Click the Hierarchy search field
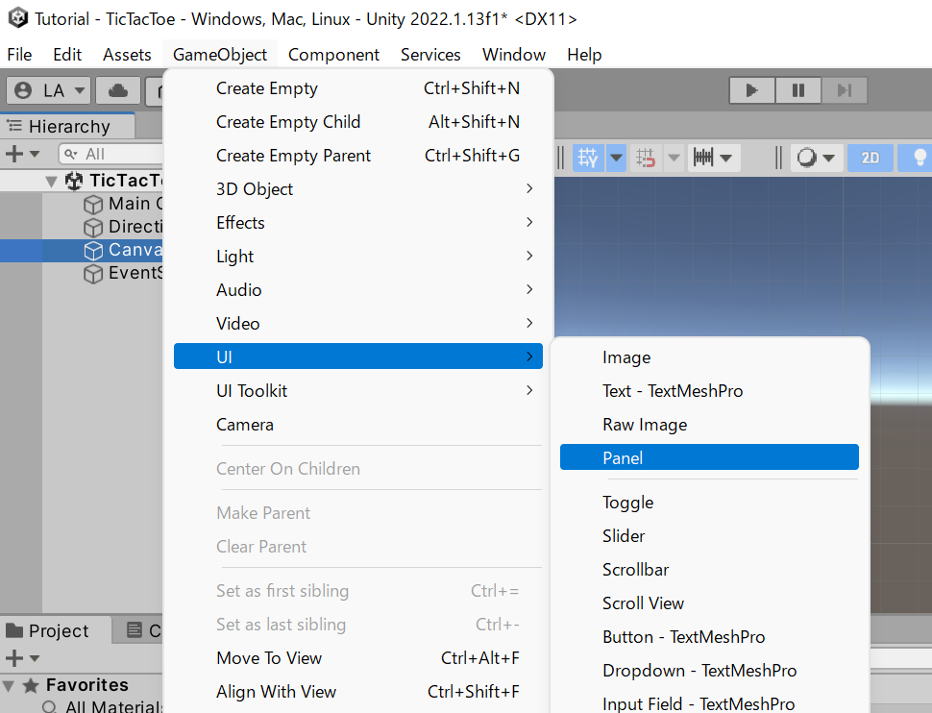The height and width of the screenshot is (713, 932). tap(110, 154)
